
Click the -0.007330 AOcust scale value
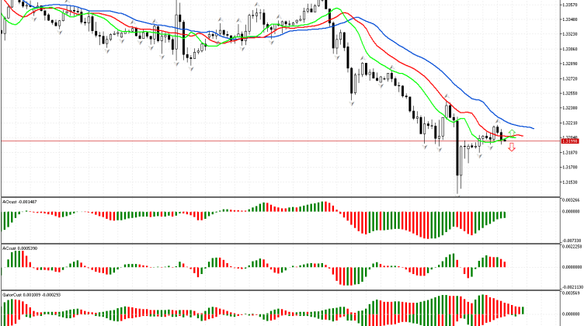(x=571, y=241)
